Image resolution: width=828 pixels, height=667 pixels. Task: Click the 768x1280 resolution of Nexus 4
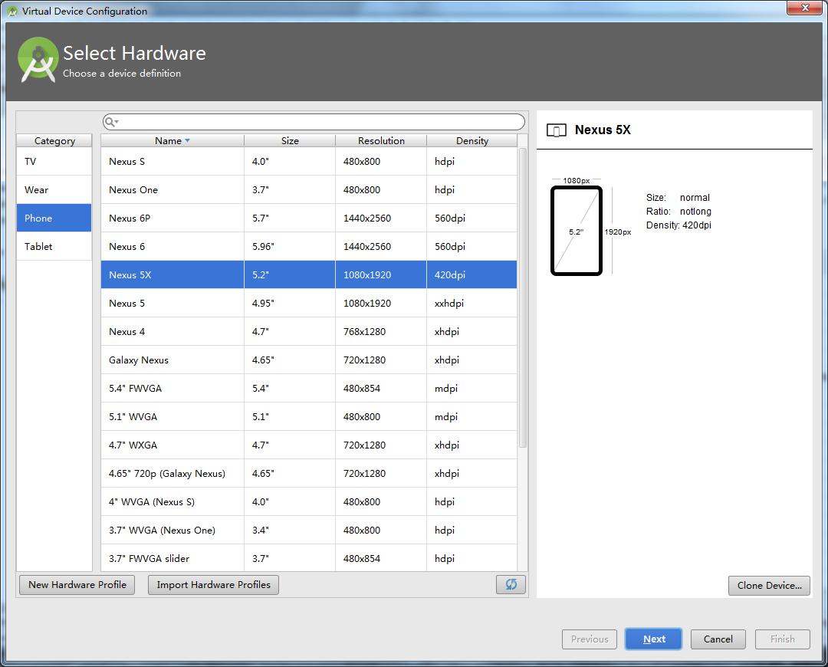(381, 332)
